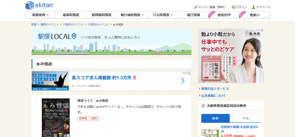Click the 駐車場 tag button
Viewport: 295px width, 137px height.
coord(83,118)
